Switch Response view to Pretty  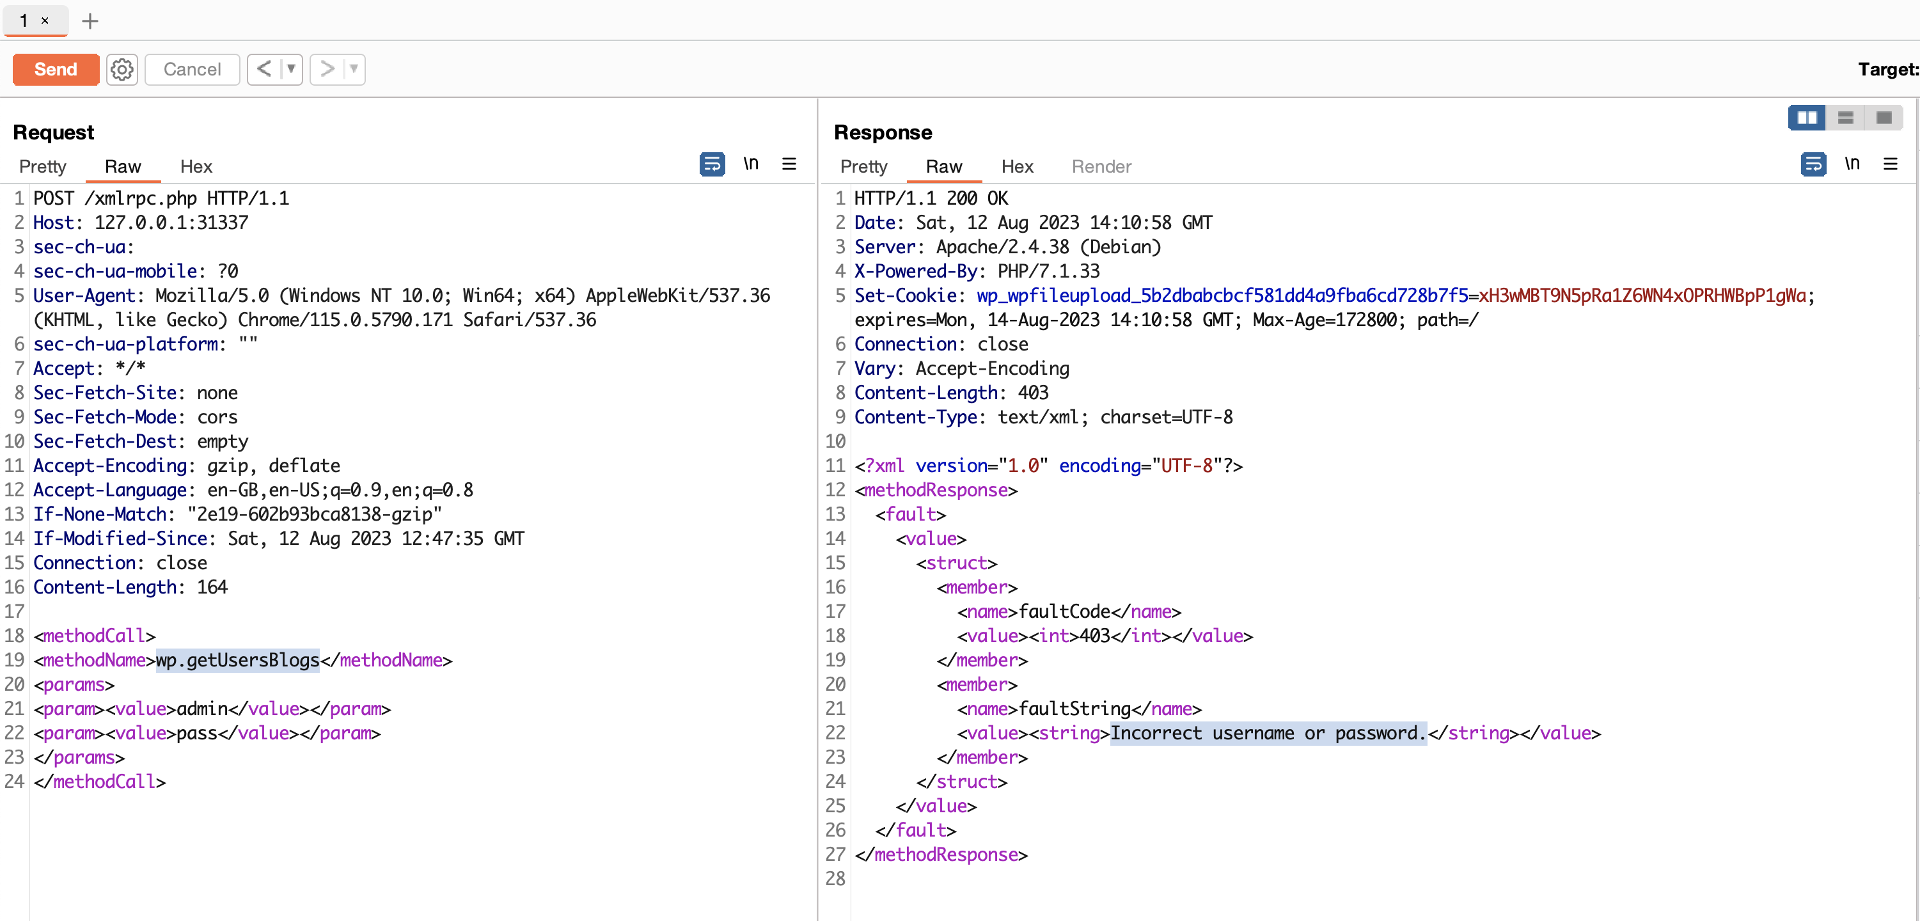864,166
